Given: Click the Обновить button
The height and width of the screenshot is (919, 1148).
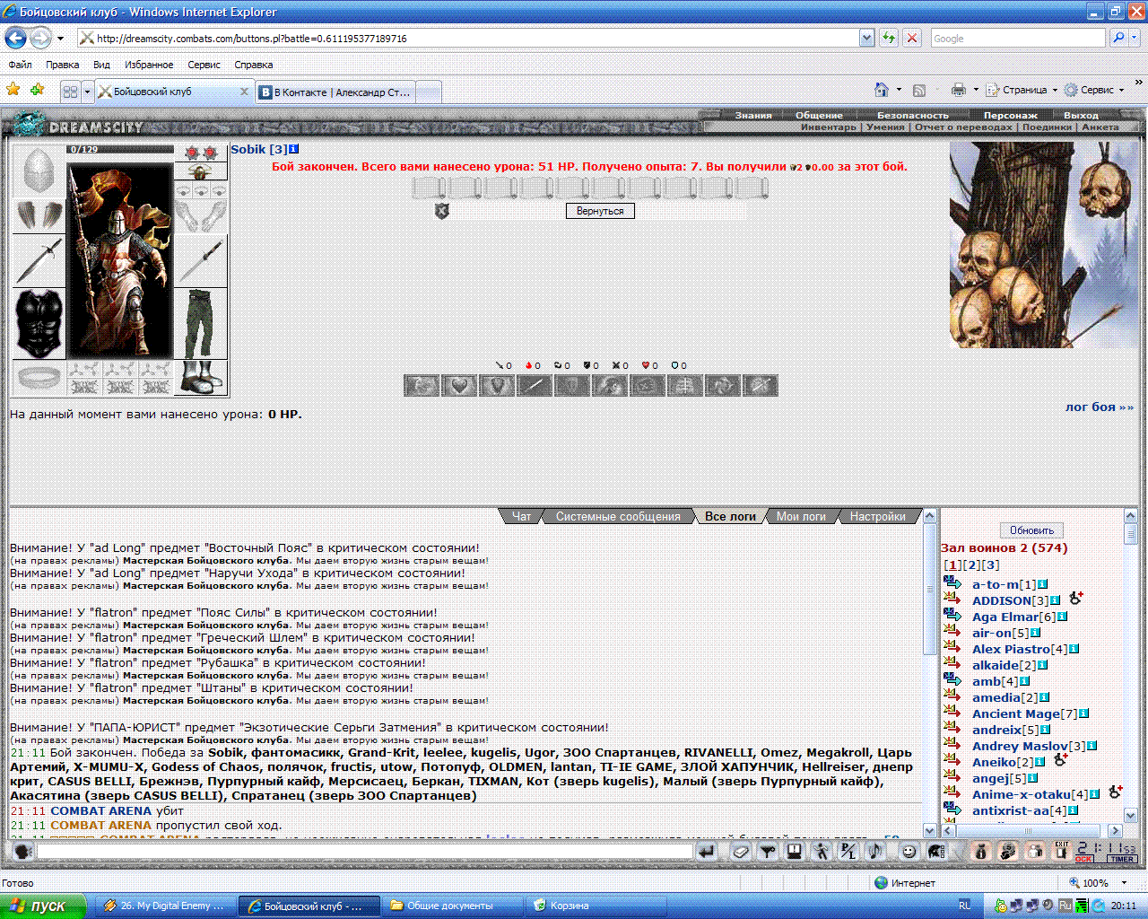Looking at the screenshot, I should click(x=1031, y=530).
